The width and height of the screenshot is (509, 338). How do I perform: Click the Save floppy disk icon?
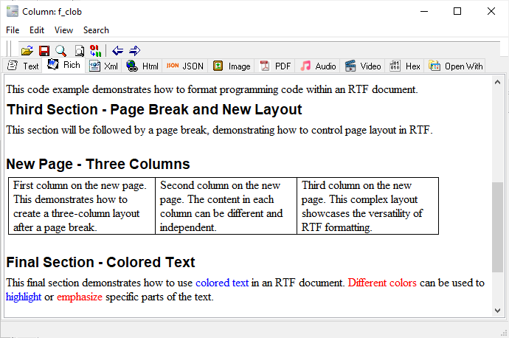click(44, 51)
